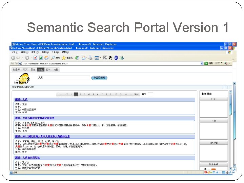Image resolution: width=244 pixels, height=183 pixels.
Task: Click the Links toolbar label
Action: click(x=217, y=63)
